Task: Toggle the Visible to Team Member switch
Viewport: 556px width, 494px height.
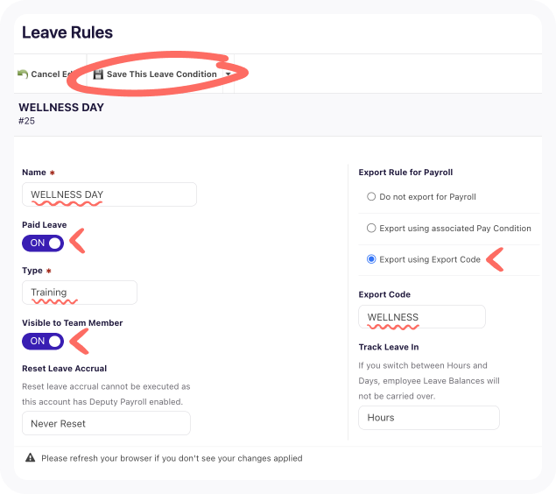Action: (43, 341)
